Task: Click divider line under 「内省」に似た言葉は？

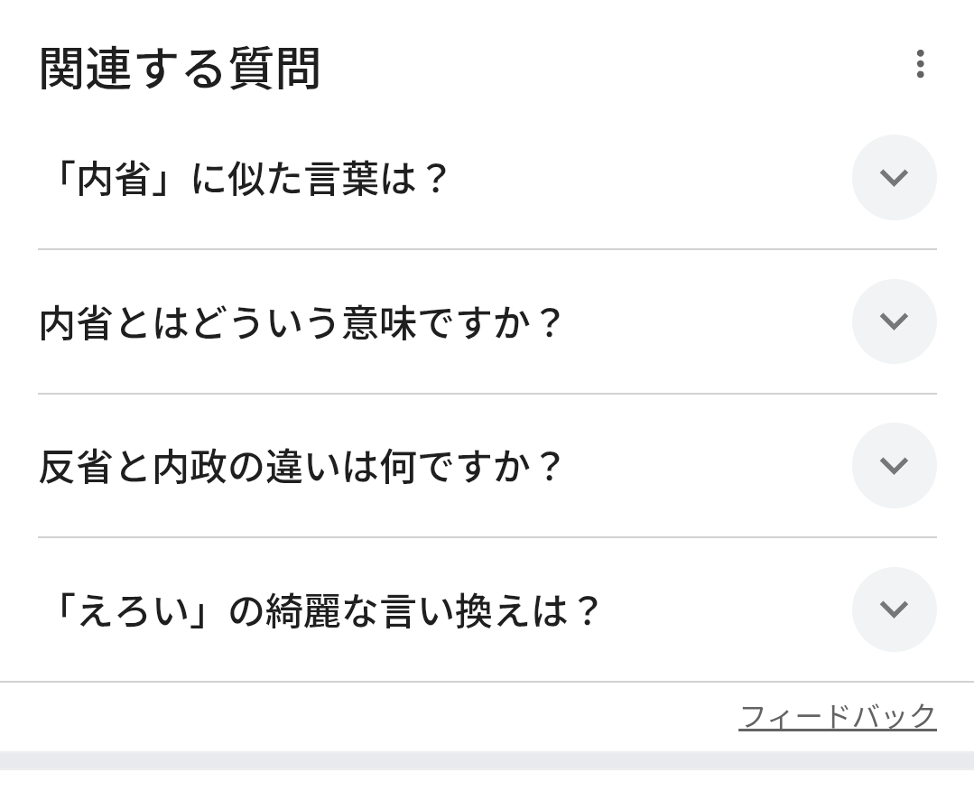Action: click(x=487, y=249)
